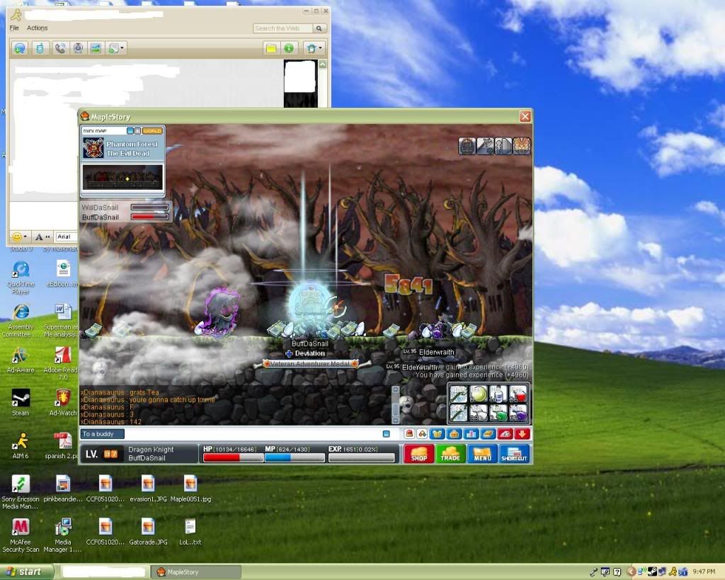This screenshot has height=580, width=725.
Task: Click the yellow folder icon in AIM toolbar
Action: click(x=271, y=48)
